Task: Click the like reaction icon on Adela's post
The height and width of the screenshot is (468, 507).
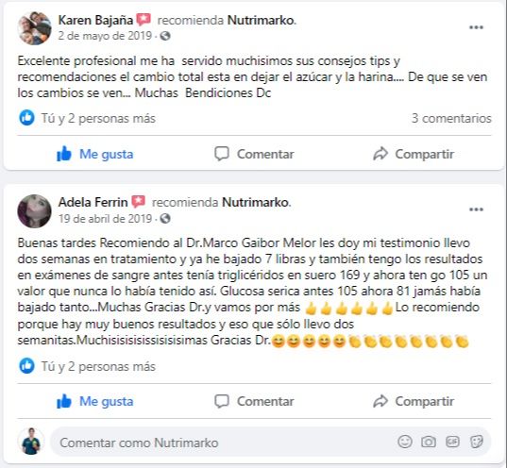Action: pos(26,366)
